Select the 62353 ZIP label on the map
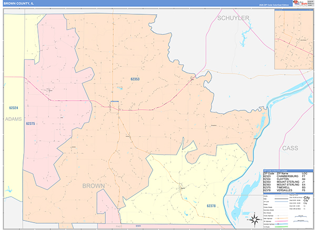This screenshot has height=230, width=316. click(135, 79)
